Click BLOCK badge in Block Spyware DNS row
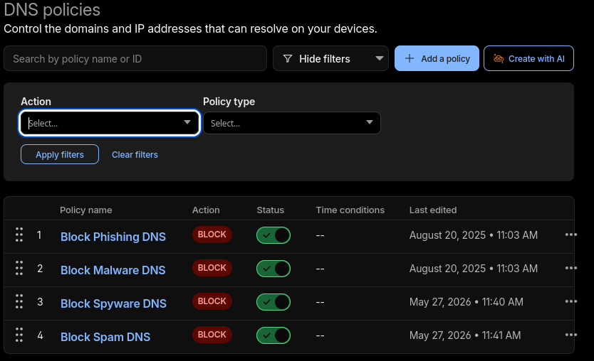The width and height of the screenshot is (594, 361). pos(212,301)
